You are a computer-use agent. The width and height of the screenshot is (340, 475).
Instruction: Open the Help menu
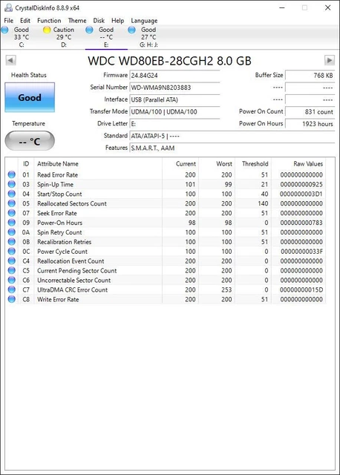pyautogui.click(x=117, y=21)
